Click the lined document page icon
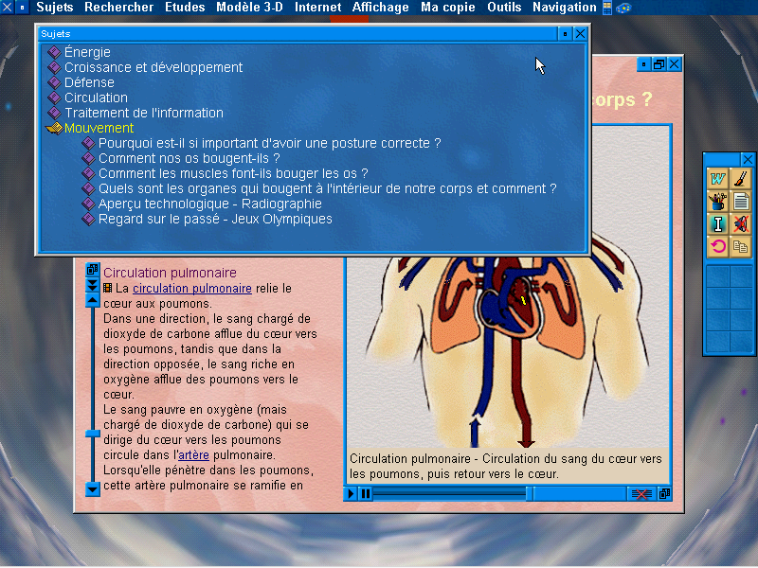 (741, 202)
